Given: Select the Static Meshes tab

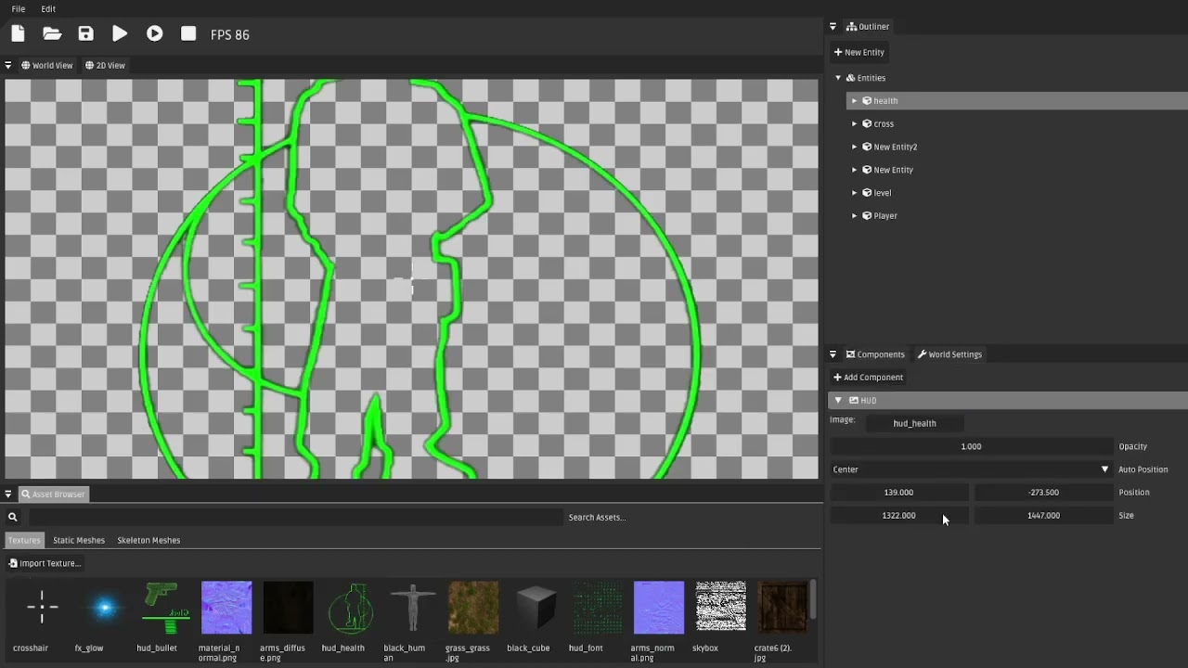Looking at the screenshot, I should tap(79, 540).
